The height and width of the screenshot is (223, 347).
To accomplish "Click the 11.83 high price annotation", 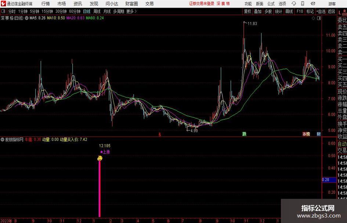I will tap(252, 24).
